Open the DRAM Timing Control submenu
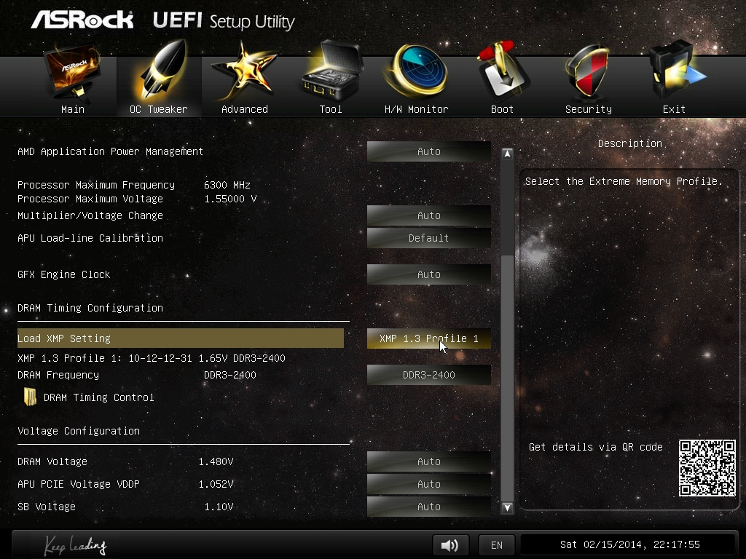Image resolution: width=746 pixels, height=559 pixels. [x=98, y=397]
